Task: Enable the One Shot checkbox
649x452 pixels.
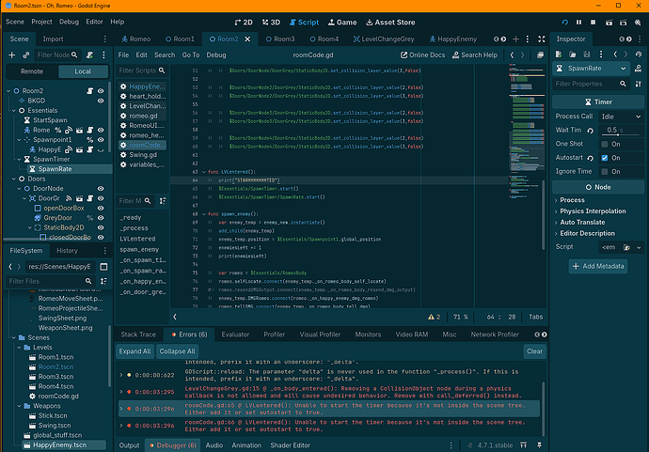Action: 605,145
